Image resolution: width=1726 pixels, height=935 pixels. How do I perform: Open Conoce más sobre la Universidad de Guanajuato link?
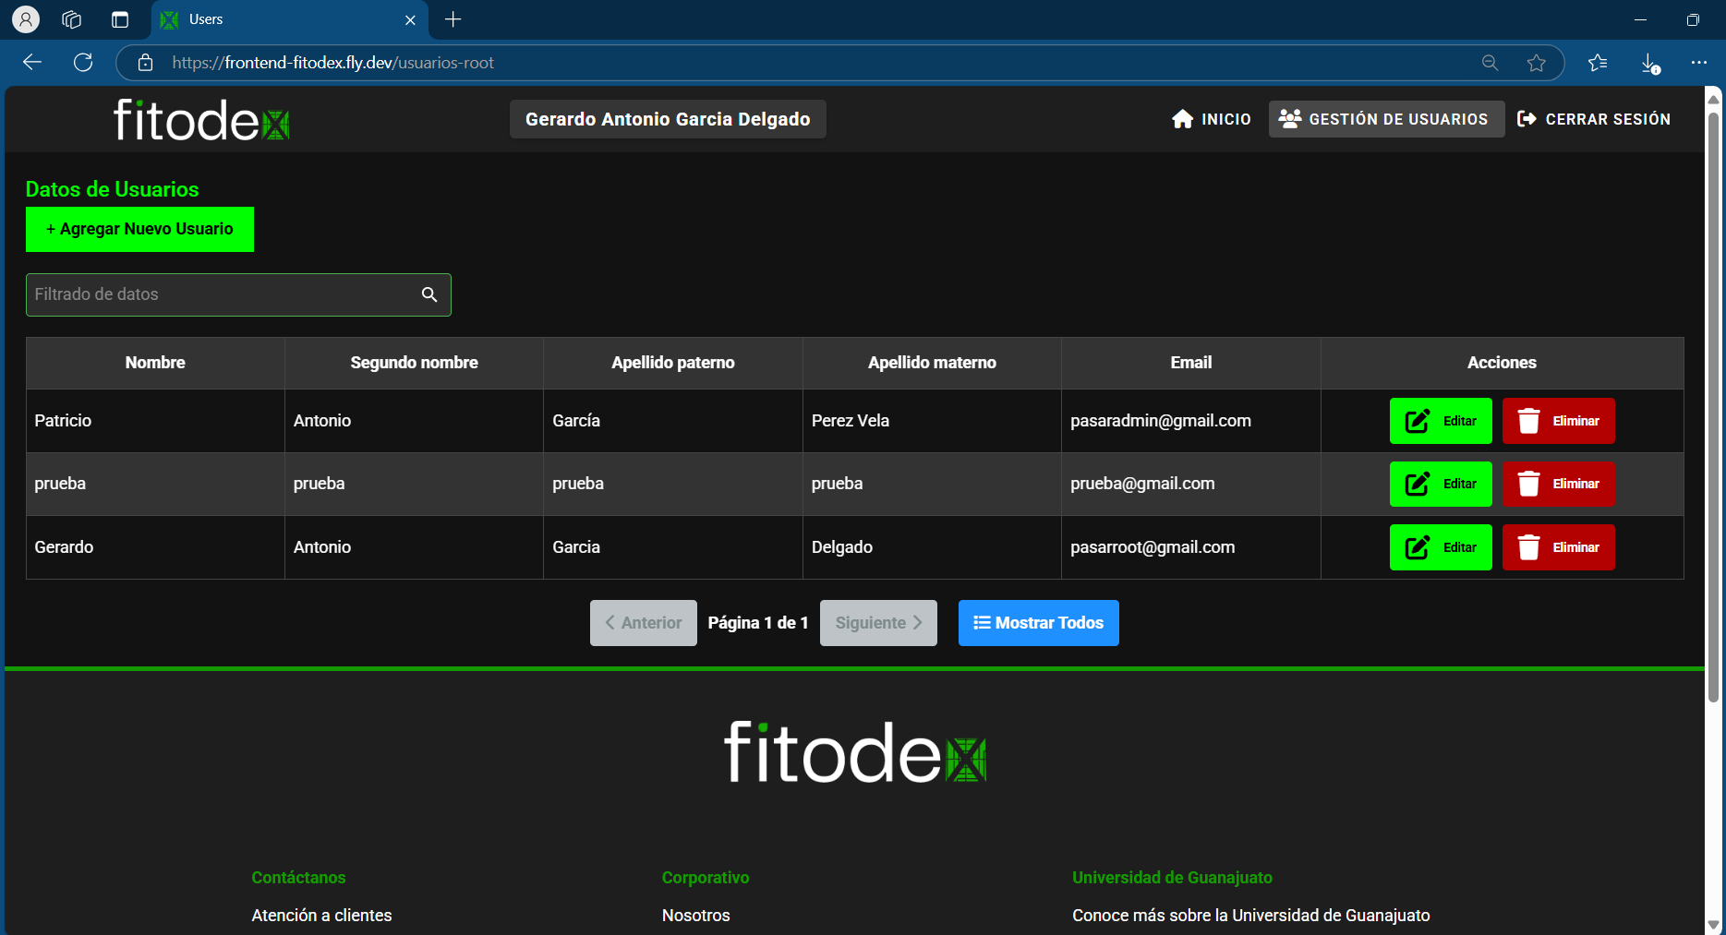(x=1251, y=916)
